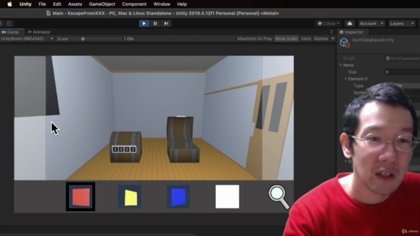Click the closed chest with 1322 code
This screenshot has width=420, height=236.
tap(125, 147)
